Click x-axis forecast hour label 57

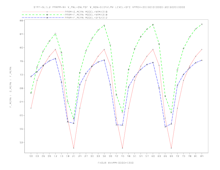pos(147,156)
